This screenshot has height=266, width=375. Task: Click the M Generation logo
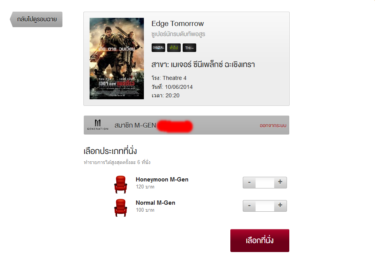[x=98, y=125]
